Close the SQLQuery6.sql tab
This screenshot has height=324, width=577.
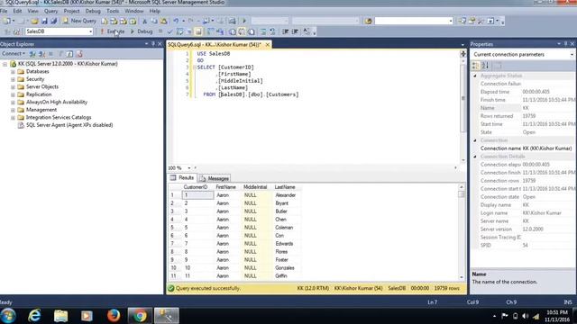click(x=268, y=44)
